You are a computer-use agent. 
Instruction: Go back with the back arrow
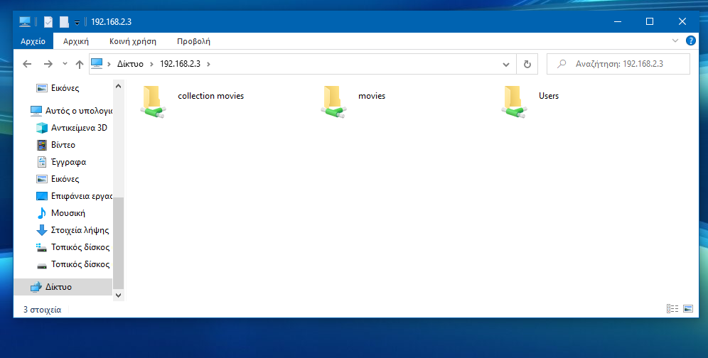pyautogui.click(x=27, y=64)
